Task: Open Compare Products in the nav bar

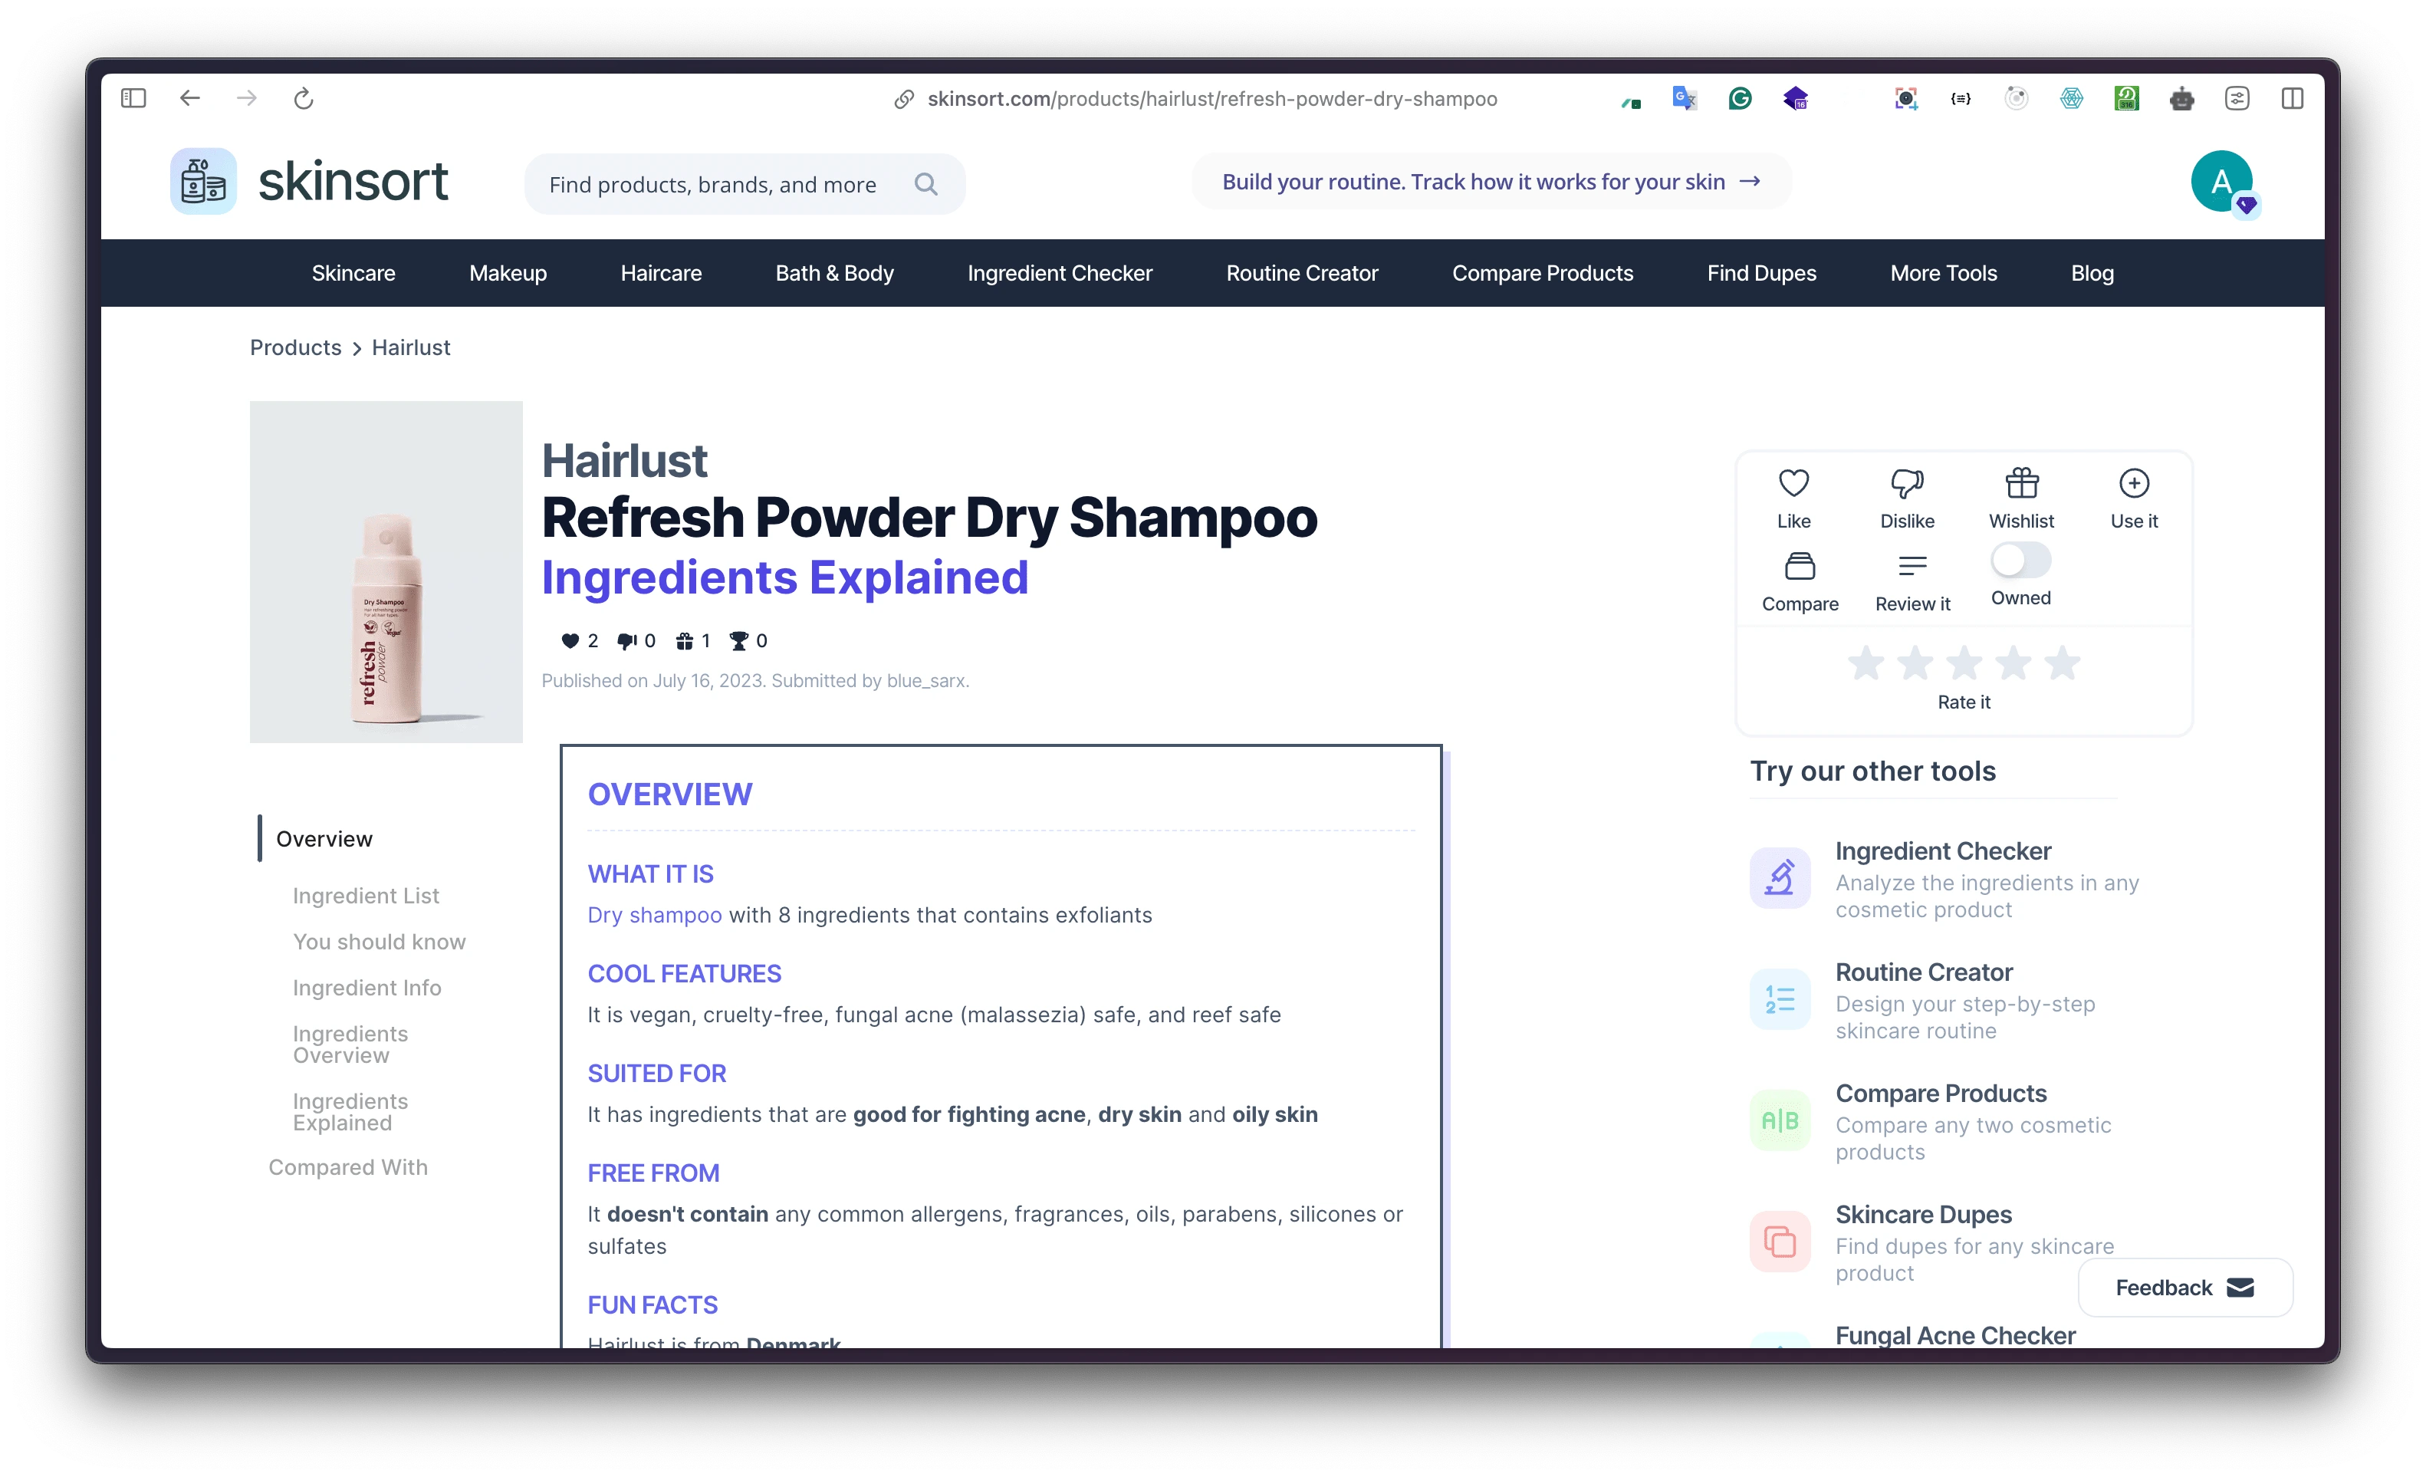Action: pyautogui.click(x=1542, y=273)
